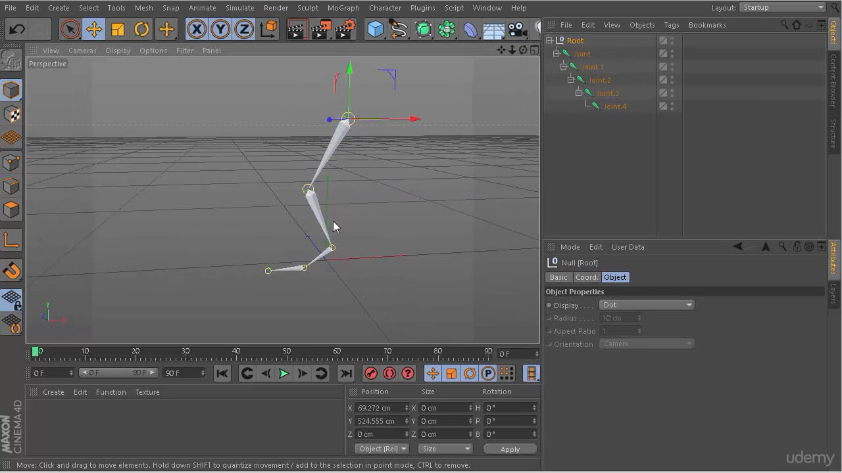842x473 pixels.
Task: Select the Live Selection tool
Action: click(x=70, y=30)
